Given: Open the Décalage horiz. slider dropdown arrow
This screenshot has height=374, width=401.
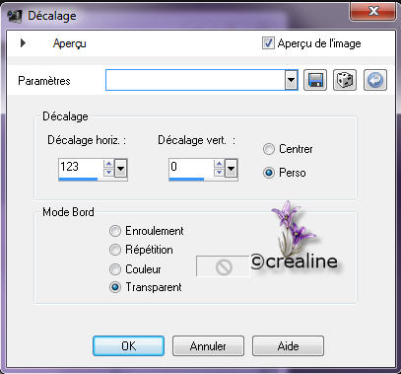Looking at the screenshot, I should [x=120, y=169].
